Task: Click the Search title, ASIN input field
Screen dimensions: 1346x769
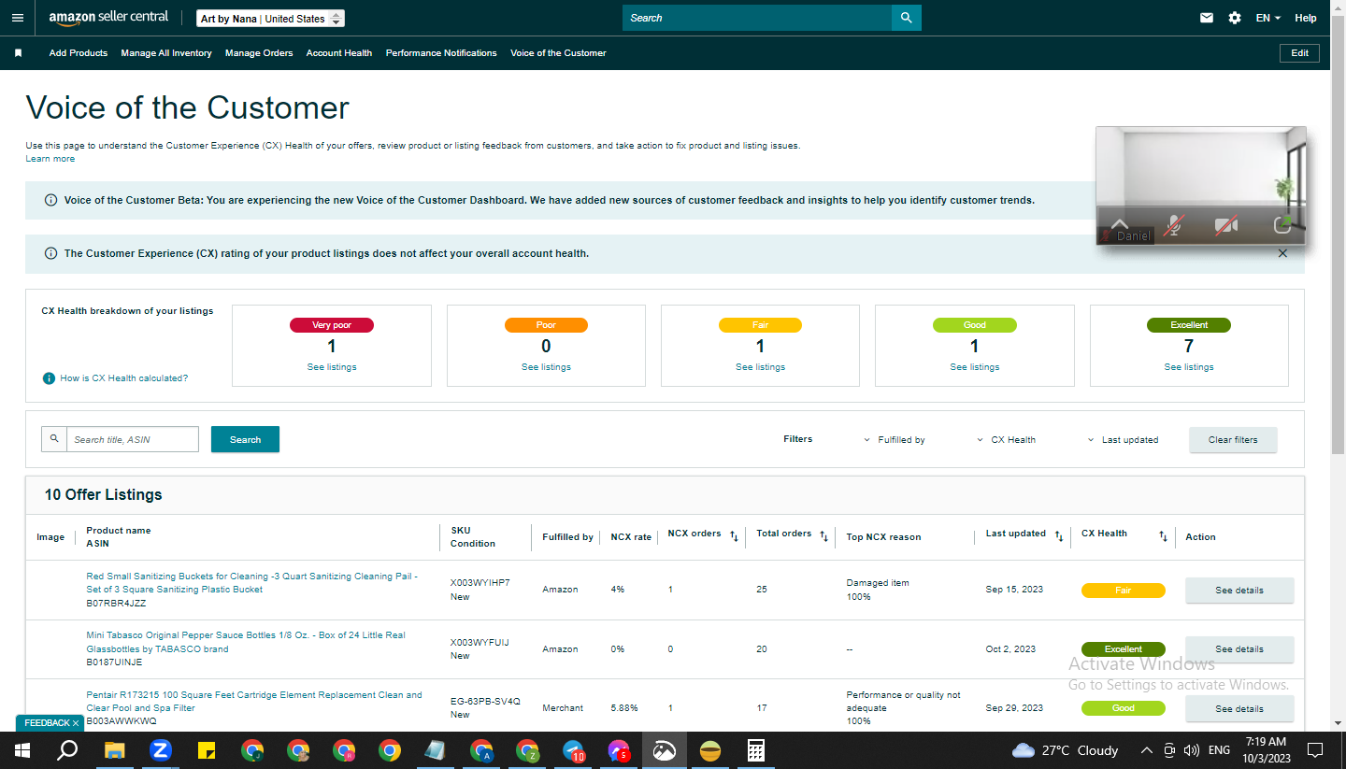Action: point(133,439)
